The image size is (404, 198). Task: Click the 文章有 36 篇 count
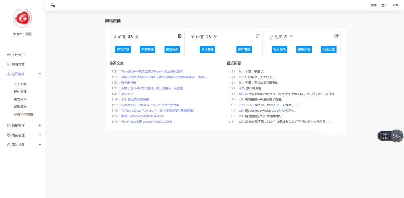click(x=126, y=37)
